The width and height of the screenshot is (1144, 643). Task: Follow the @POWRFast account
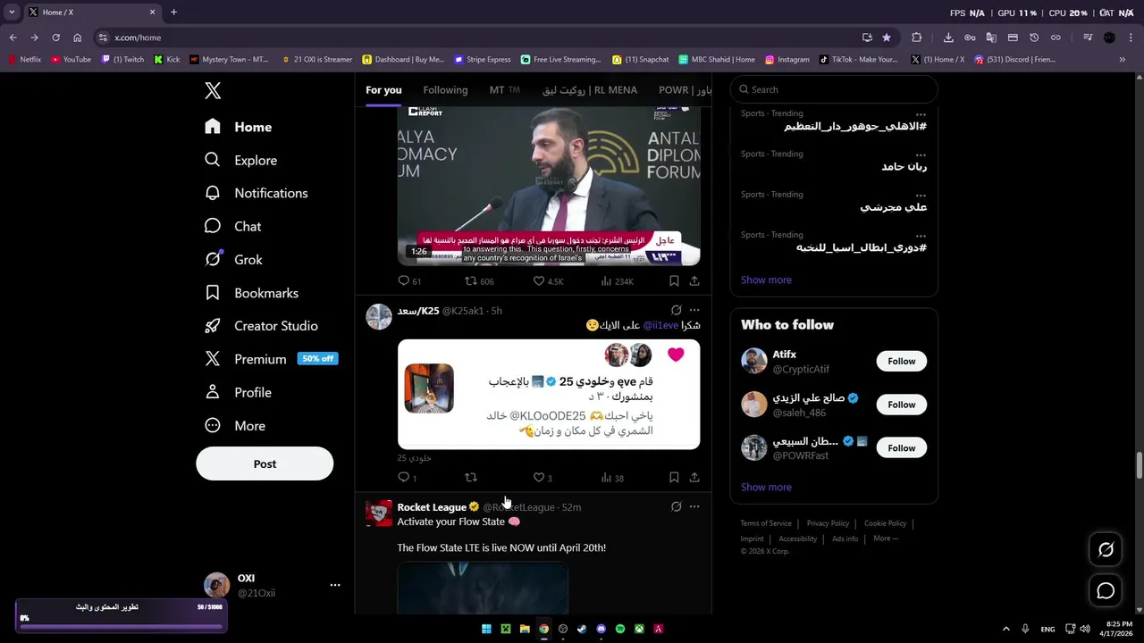(x=901, y=448)
